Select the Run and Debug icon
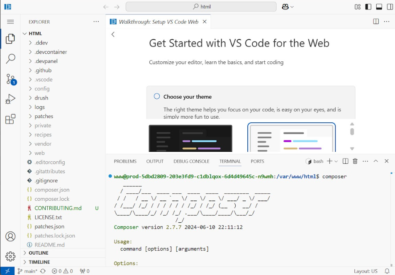 (10, 99)
